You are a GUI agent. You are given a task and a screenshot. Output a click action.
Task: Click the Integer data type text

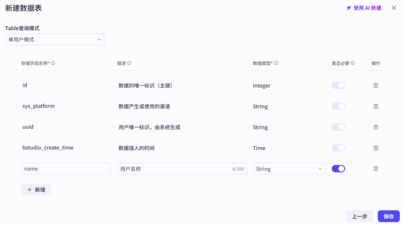click(x=261, y=86)
